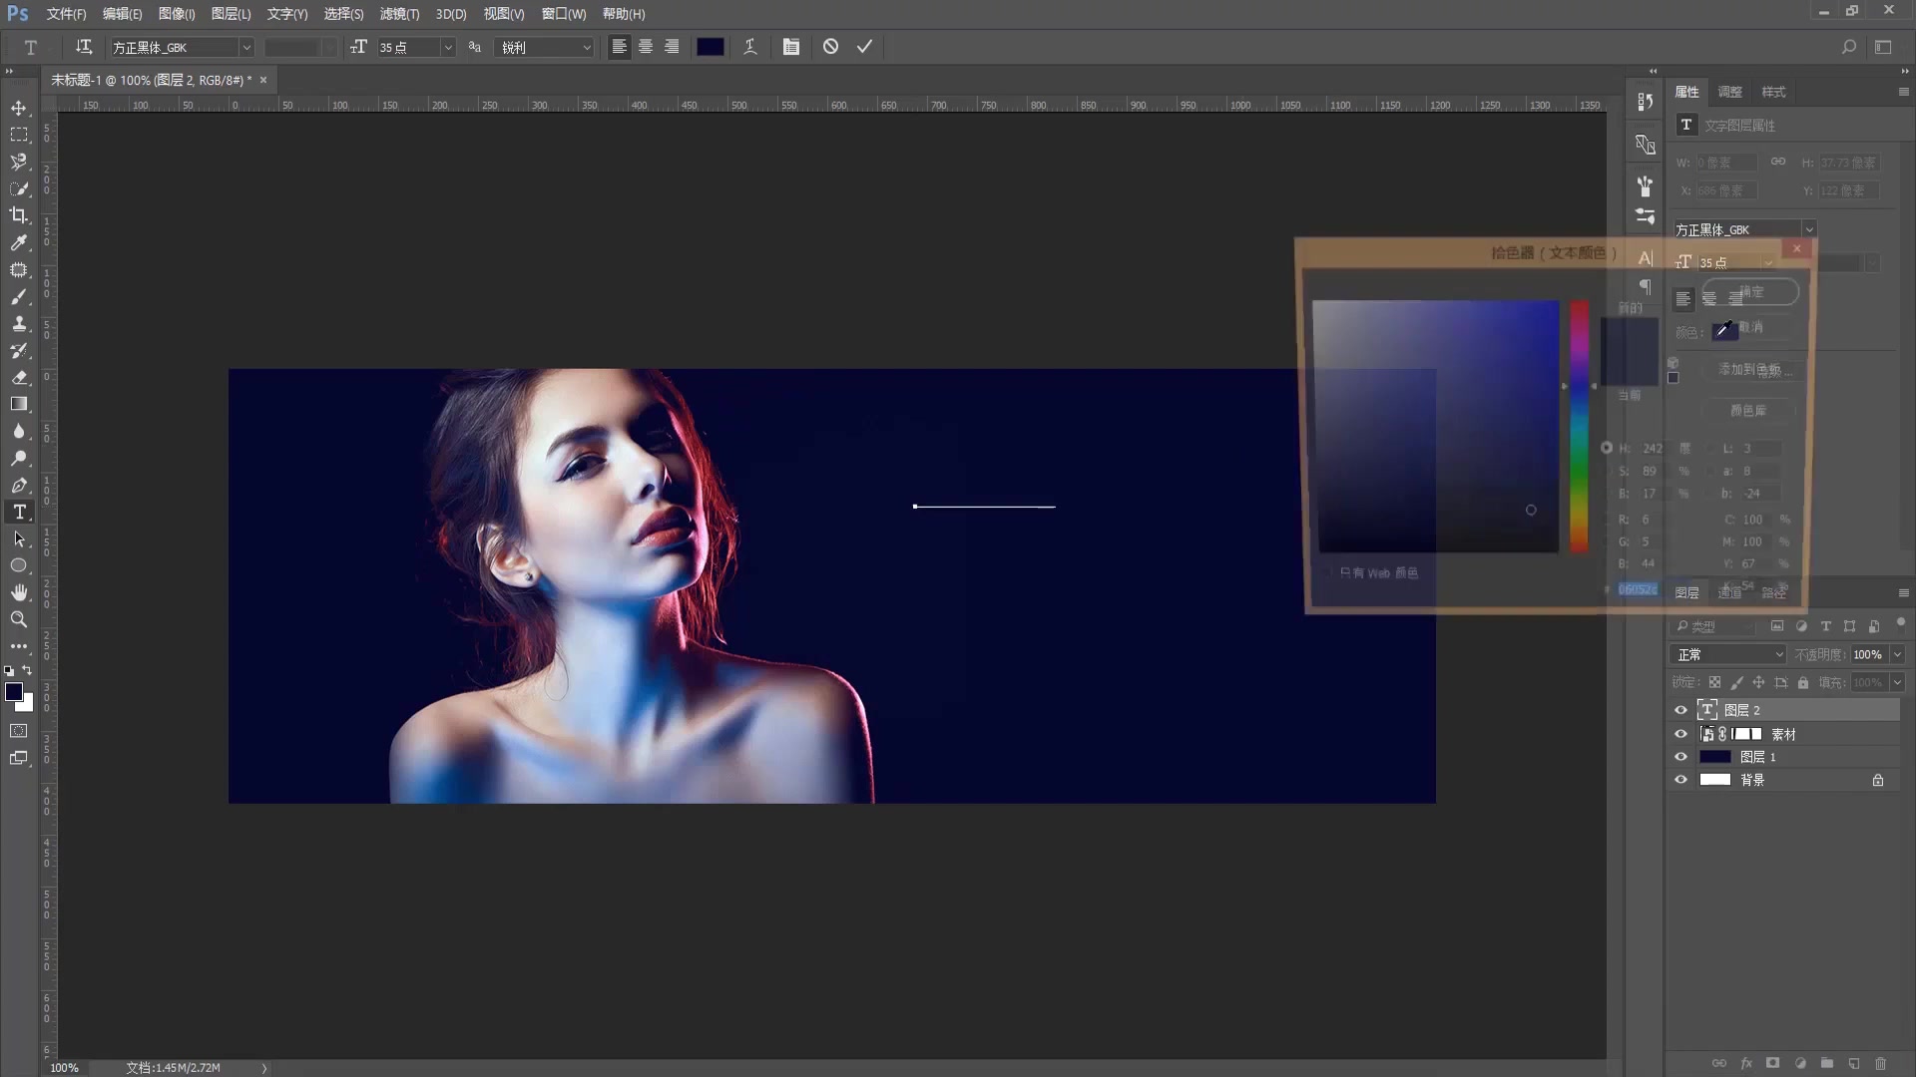
Task: Select the History Brush tool
Action: pos(19,350)
